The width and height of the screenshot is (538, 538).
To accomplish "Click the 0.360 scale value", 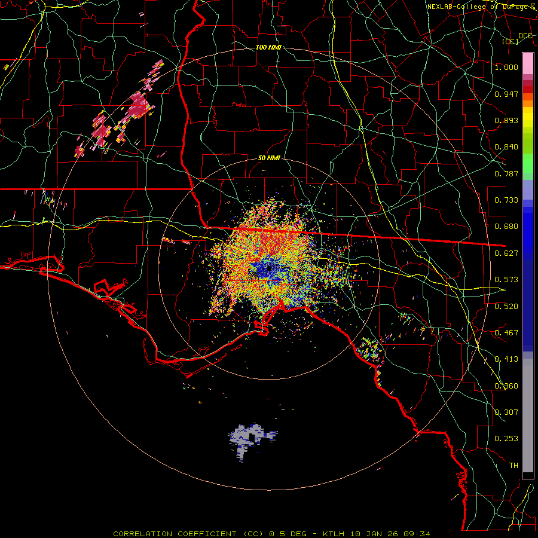I will (x=506, y=386).
